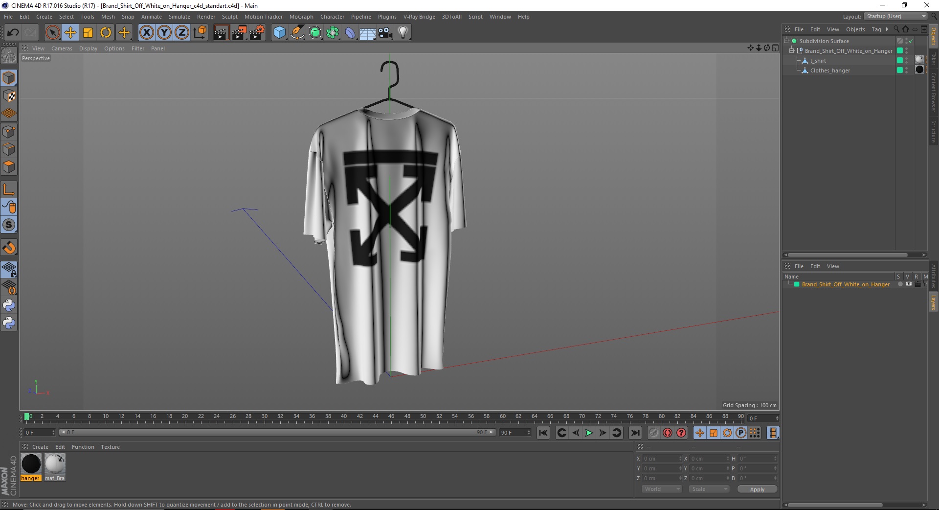Switch to the Layers side tab
This screenshot has width=939, height=510.
(x=934, y=302)
